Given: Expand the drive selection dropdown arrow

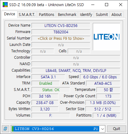Looking at the screenshot, I should [x=103, y=129].
